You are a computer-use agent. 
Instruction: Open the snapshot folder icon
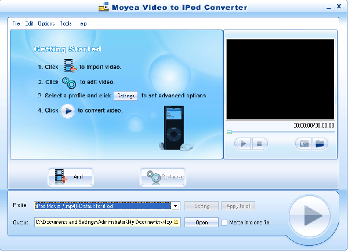click(x=318, y=143)
